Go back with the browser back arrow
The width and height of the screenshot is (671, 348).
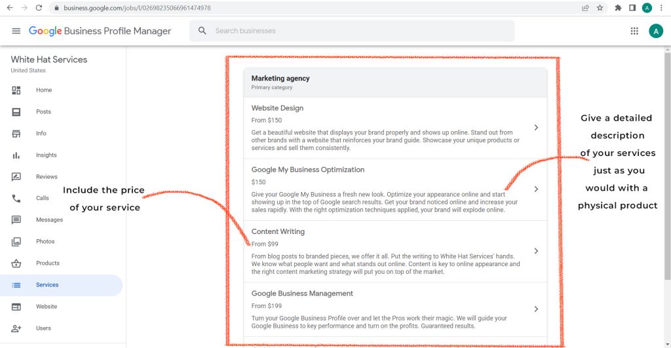coord(10,8)
